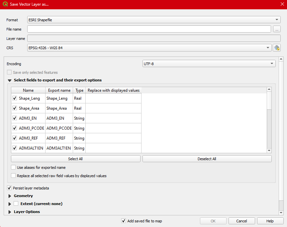Image resolution: width=287 pixels, height=227 pixels.
Task: Click the file name browse button
Action: coord(277,29)
